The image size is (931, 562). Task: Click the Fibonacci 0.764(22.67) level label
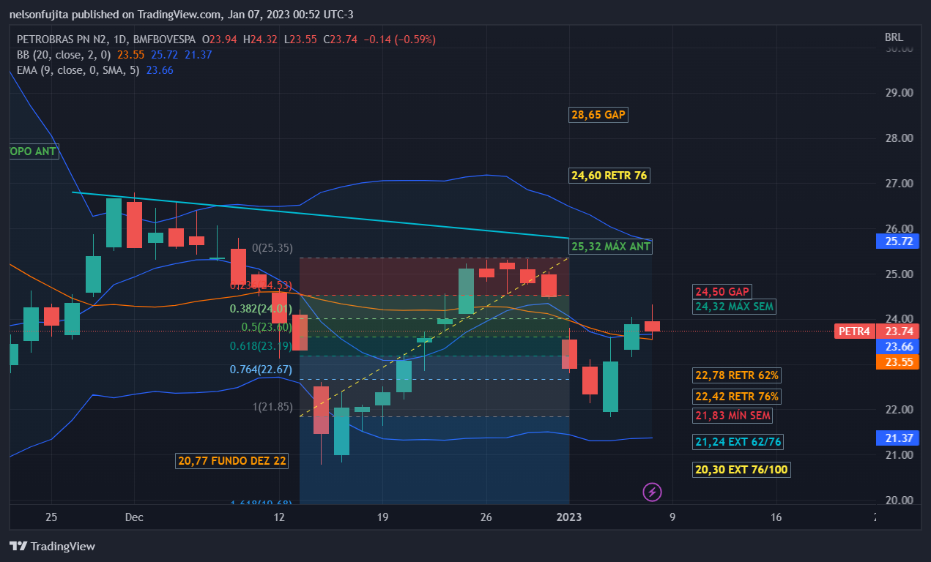pos(261,370)
